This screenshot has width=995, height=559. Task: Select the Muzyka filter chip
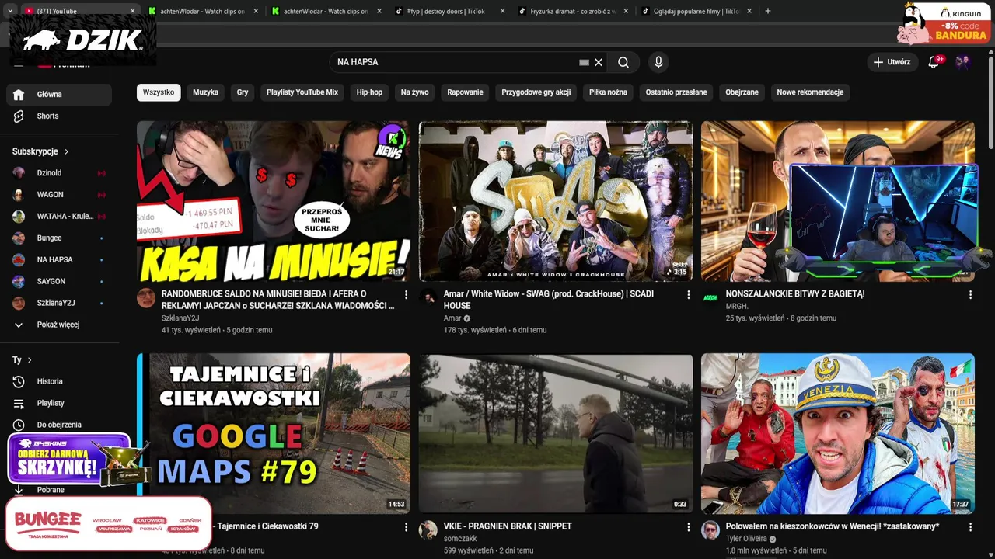205,92
